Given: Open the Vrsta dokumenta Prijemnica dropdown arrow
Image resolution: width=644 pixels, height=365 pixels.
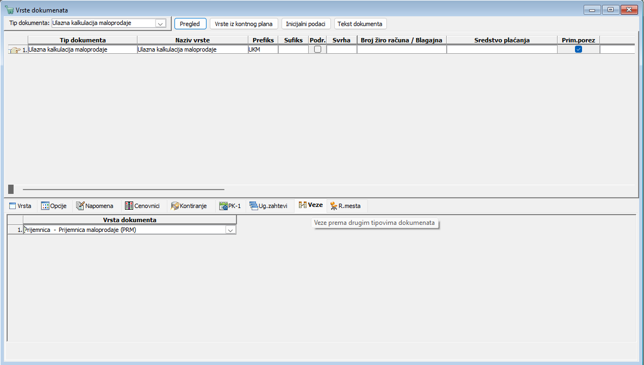Looking at the screenshot, I should 230,230.
